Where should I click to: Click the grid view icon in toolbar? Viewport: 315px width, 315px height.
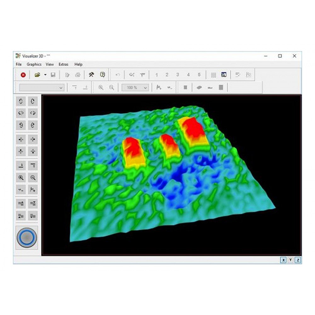point(214,75)
